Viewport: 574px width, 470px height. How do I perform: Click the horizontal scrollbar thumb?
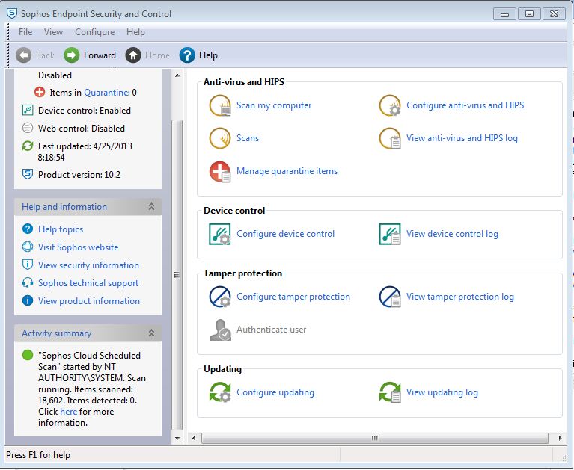pyautogui.click(x=374, y=438)
